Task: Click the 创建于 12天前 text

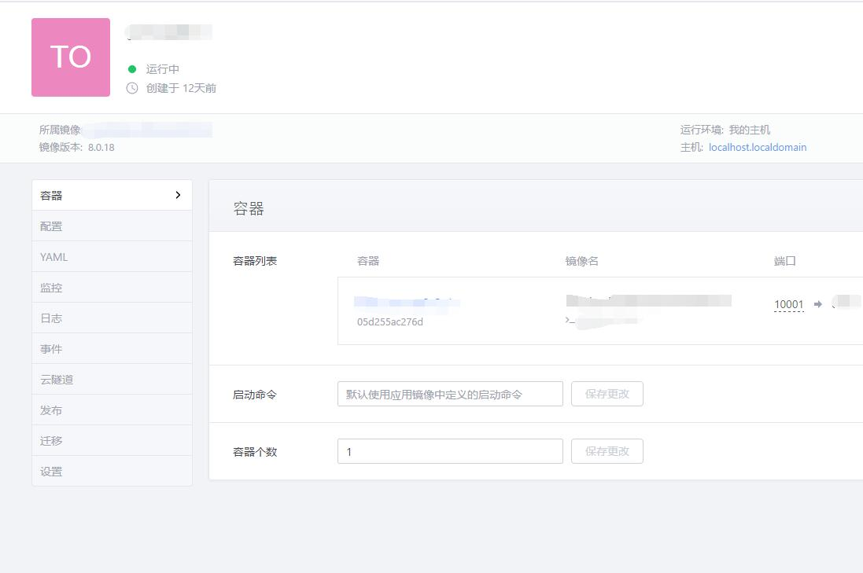Action: coord(180,88)
